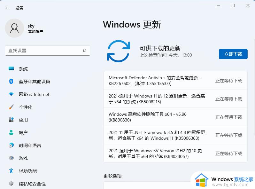Image resolution: width=255 pixels, height=189 pixels.
Task: Click the 更多选项 heading
Action: click(112, 176)
